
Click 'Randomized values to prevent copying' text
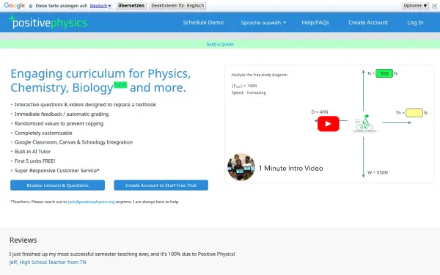coord(59,123)
